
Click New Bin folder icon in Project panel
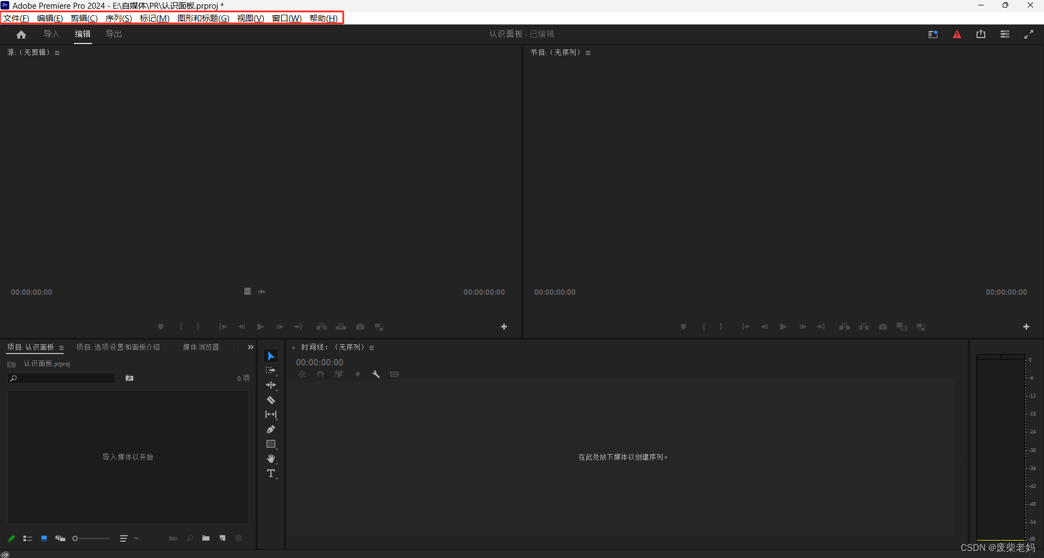[206, 538]
